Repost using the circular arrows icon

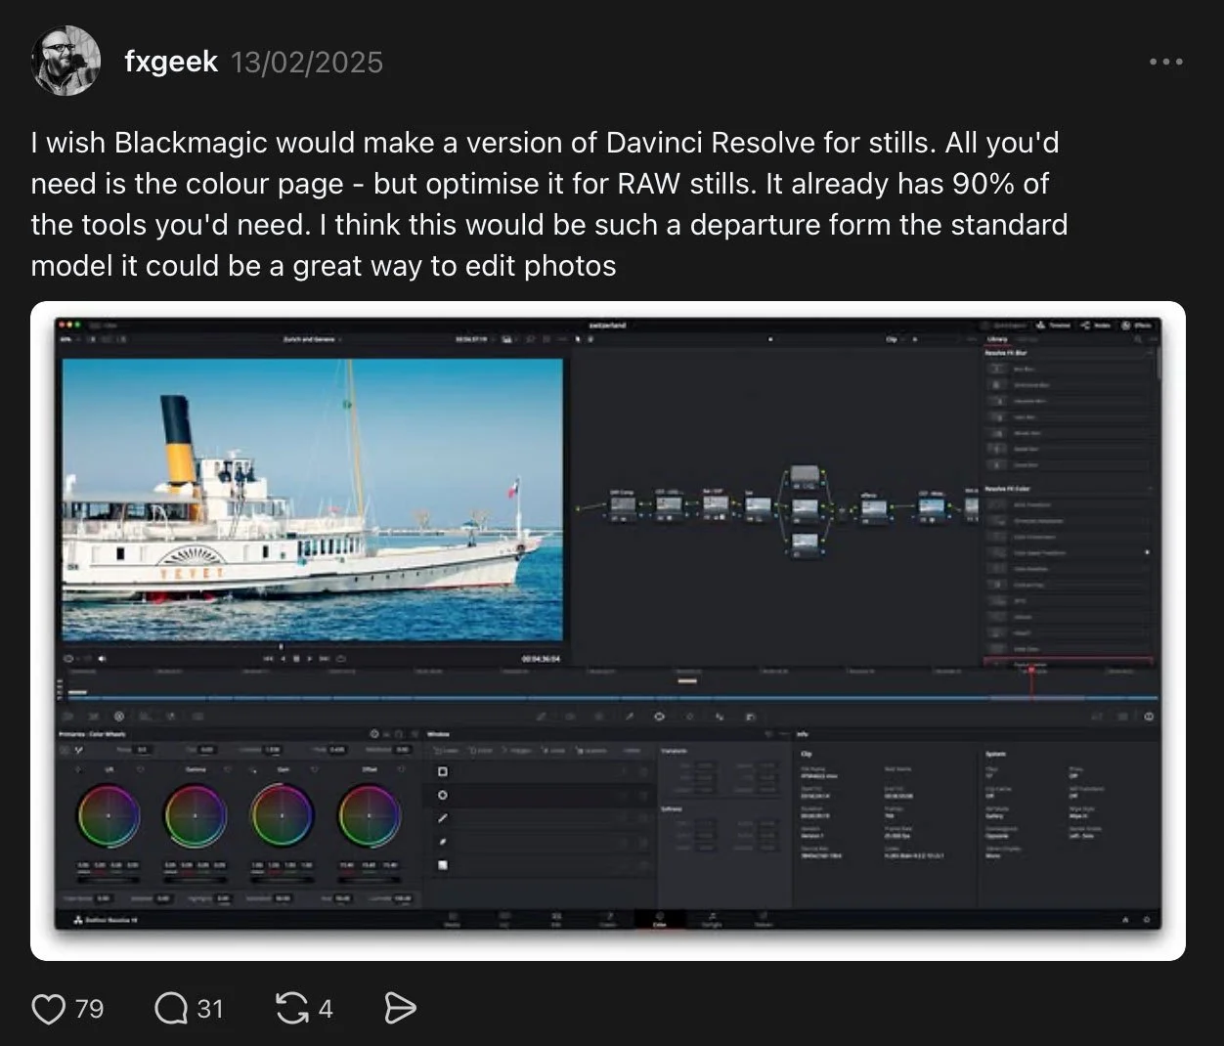tap(292, 1008)
